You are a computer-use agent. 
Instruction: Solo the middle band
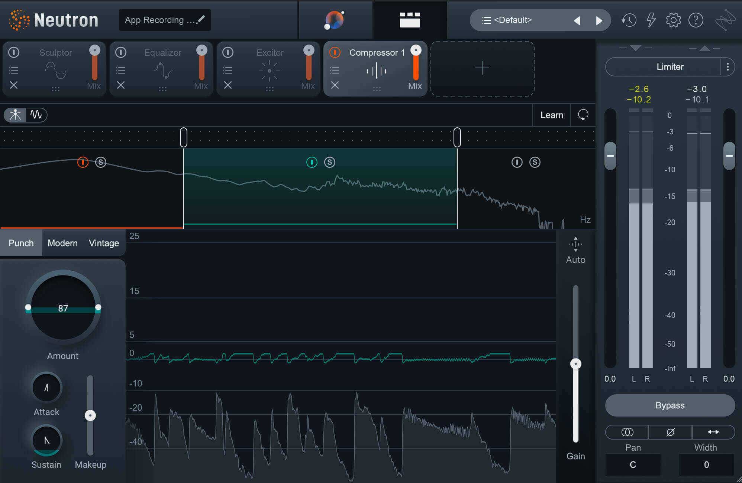click(x=330, y=162)
